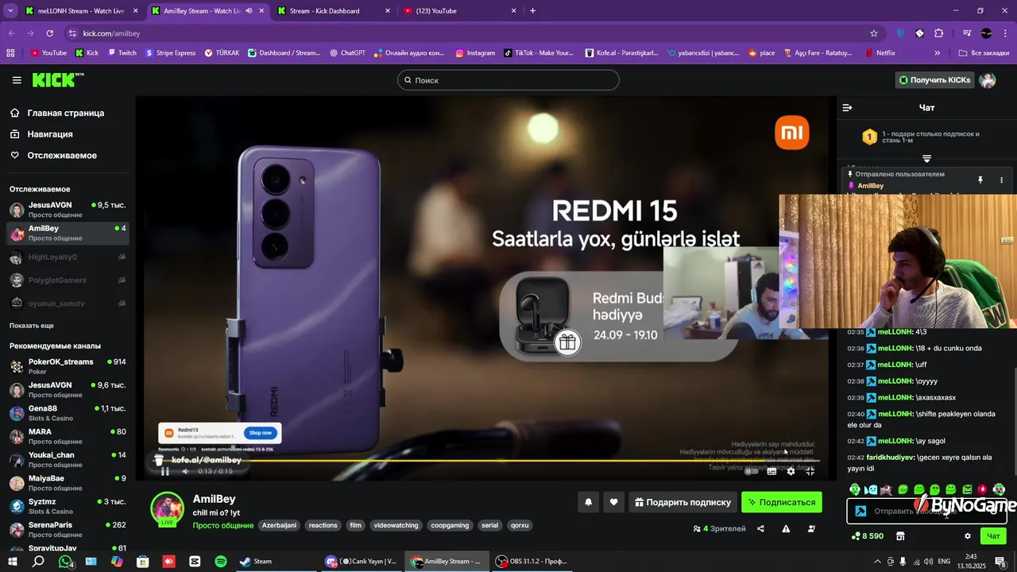The height and width of the screenshot is (572, 1017).
Task: Open AmilBey channel avatar with LIVE badge
Action: (168, 509)
